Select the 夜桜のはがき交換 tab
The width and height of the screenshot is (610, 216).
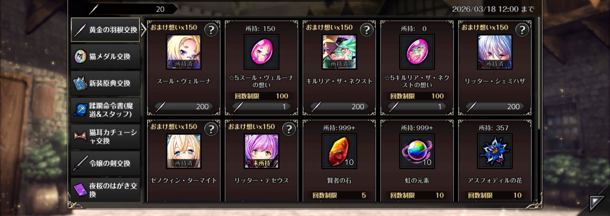click(x=105, y=190)
